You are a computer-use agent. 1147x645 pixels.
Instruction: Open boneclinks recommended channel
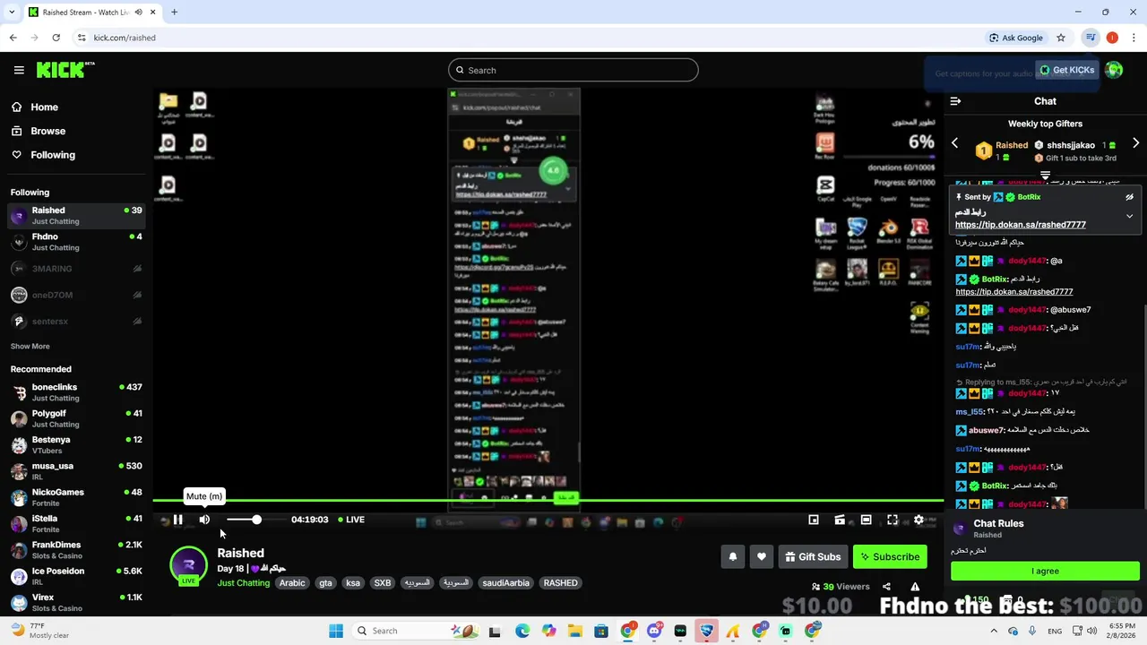pyautogui.click(x=76, y=392)
